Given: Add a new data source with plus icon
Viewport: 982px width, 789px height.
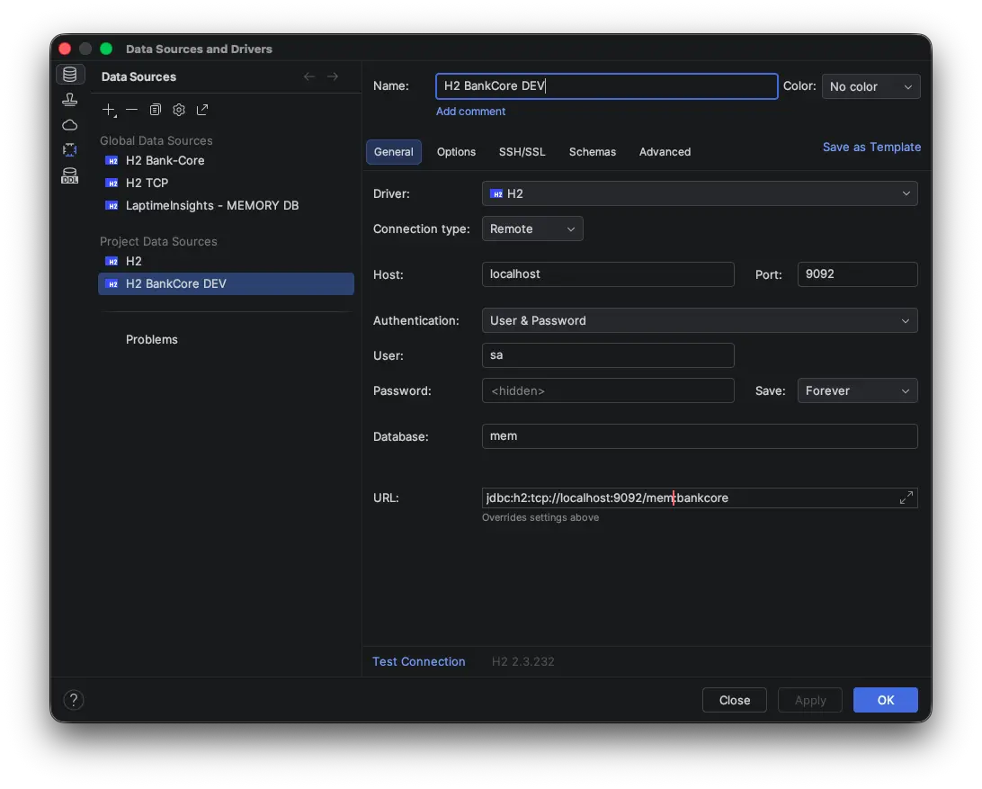Looking at the screenshot, I should (109, 110).
